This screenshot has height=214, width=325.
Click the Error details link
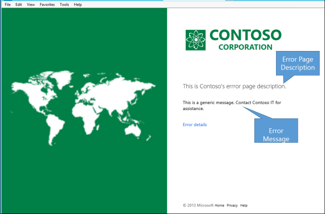pyautogui.click(x=195, y=125)
